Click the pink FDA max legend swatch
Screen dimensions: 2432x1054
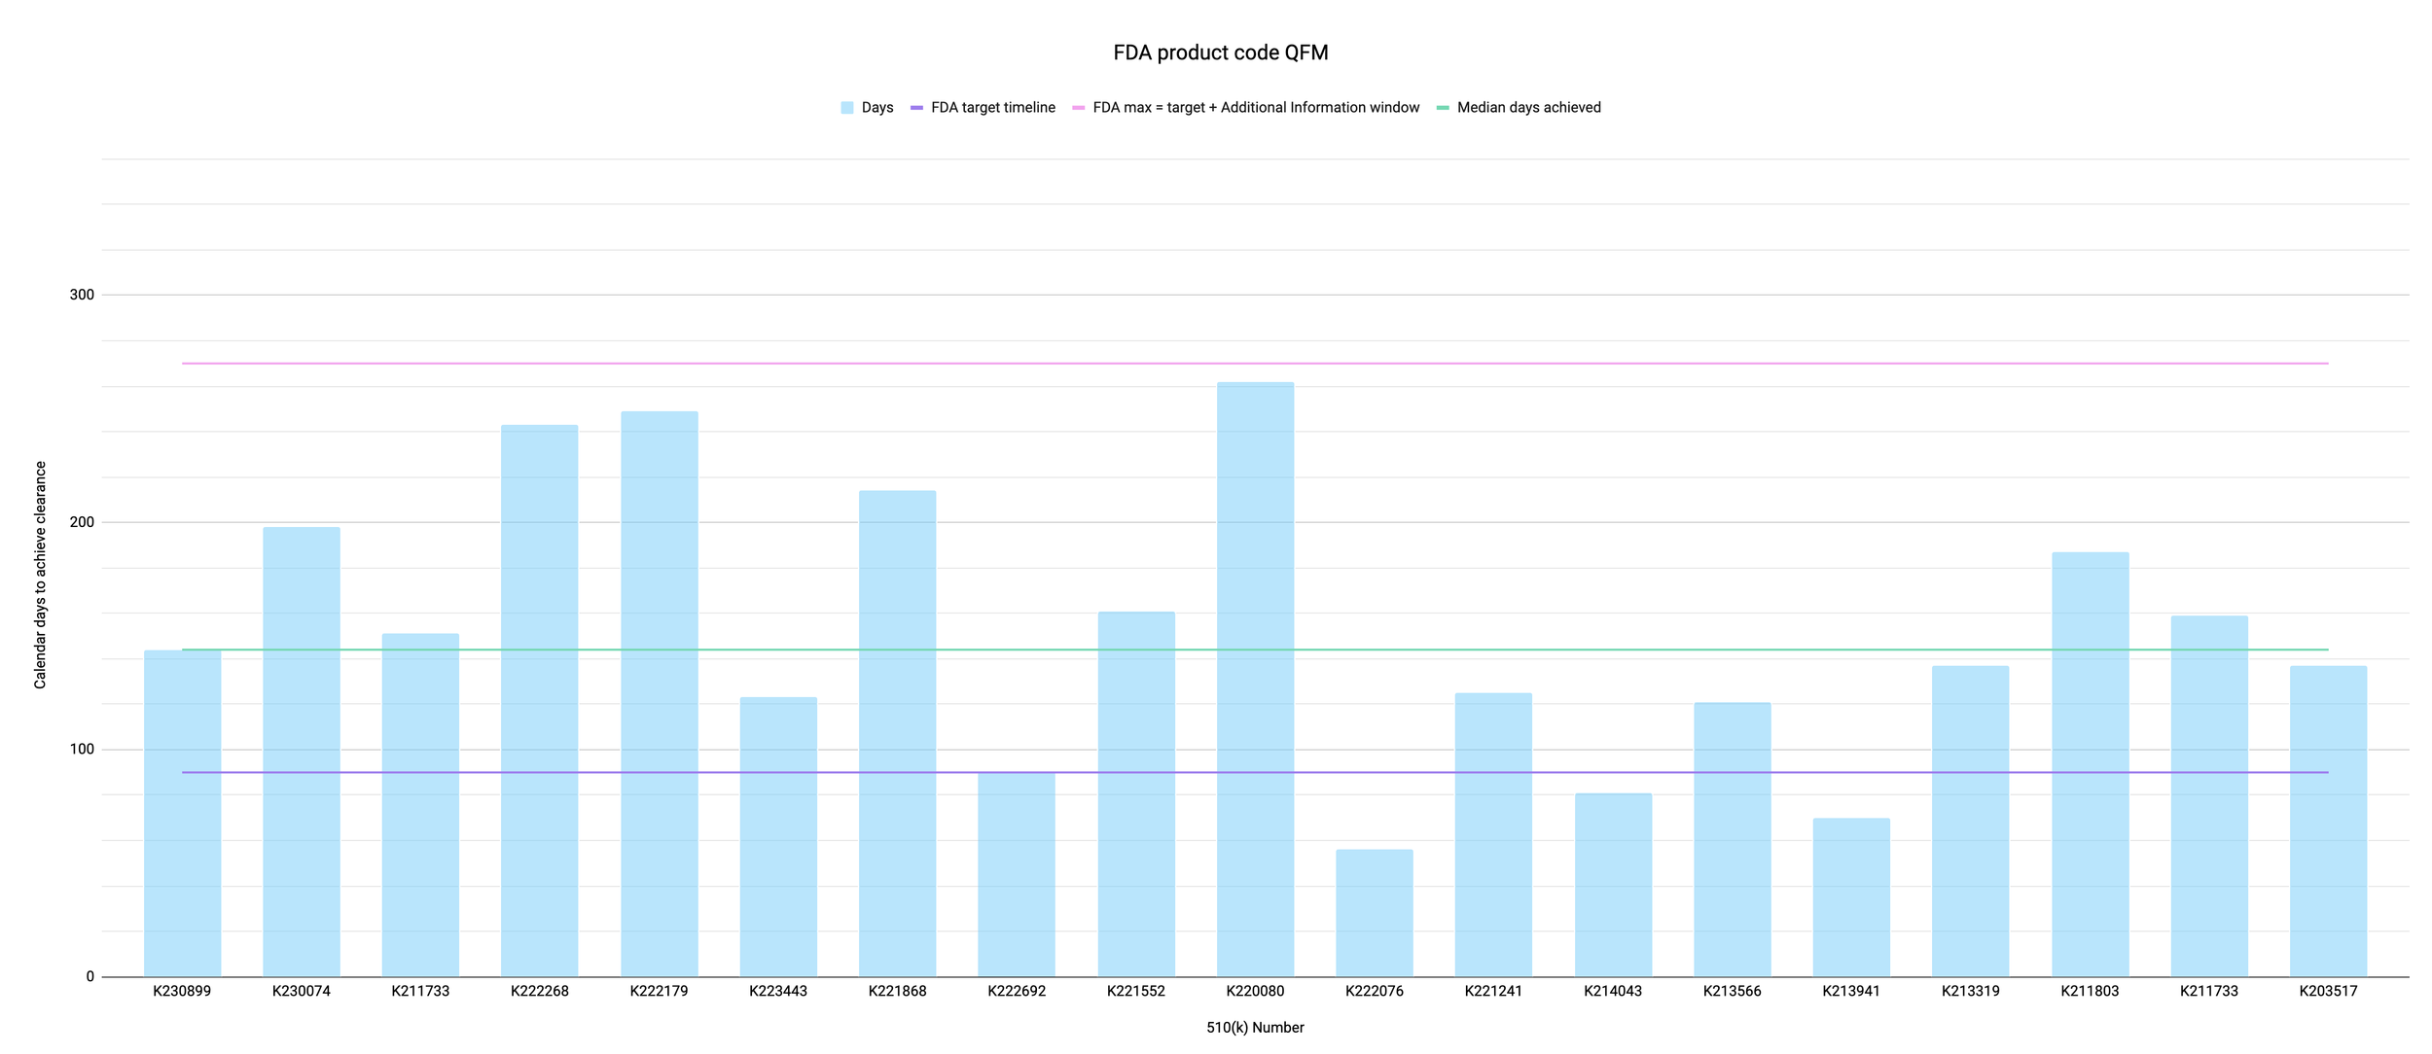click(1078, 108)
